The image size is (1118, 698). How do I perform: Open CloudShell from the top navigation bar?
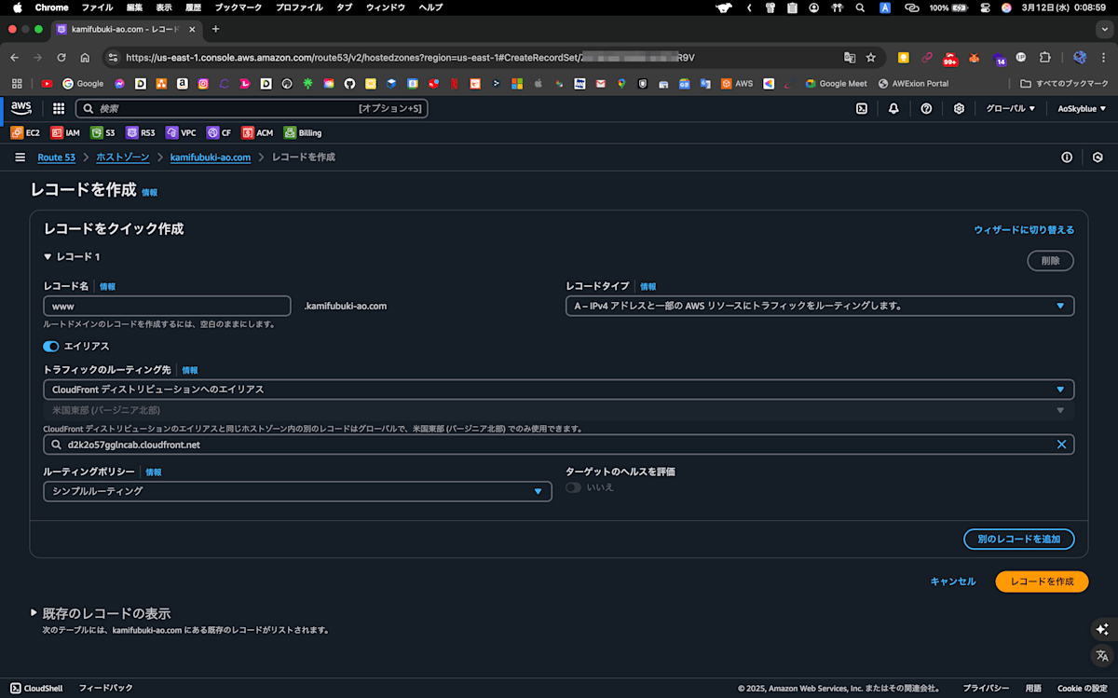tap(862, 108)
